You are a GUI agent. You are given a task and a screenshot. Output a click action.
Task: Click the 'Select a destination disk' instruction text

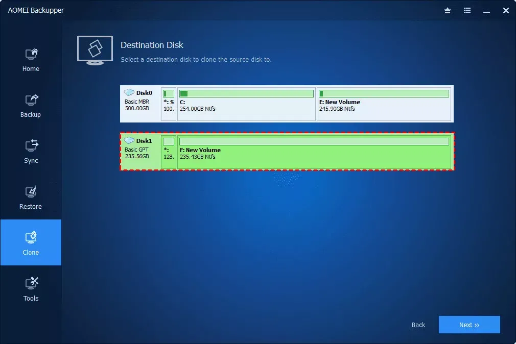(x=196, y=60)
